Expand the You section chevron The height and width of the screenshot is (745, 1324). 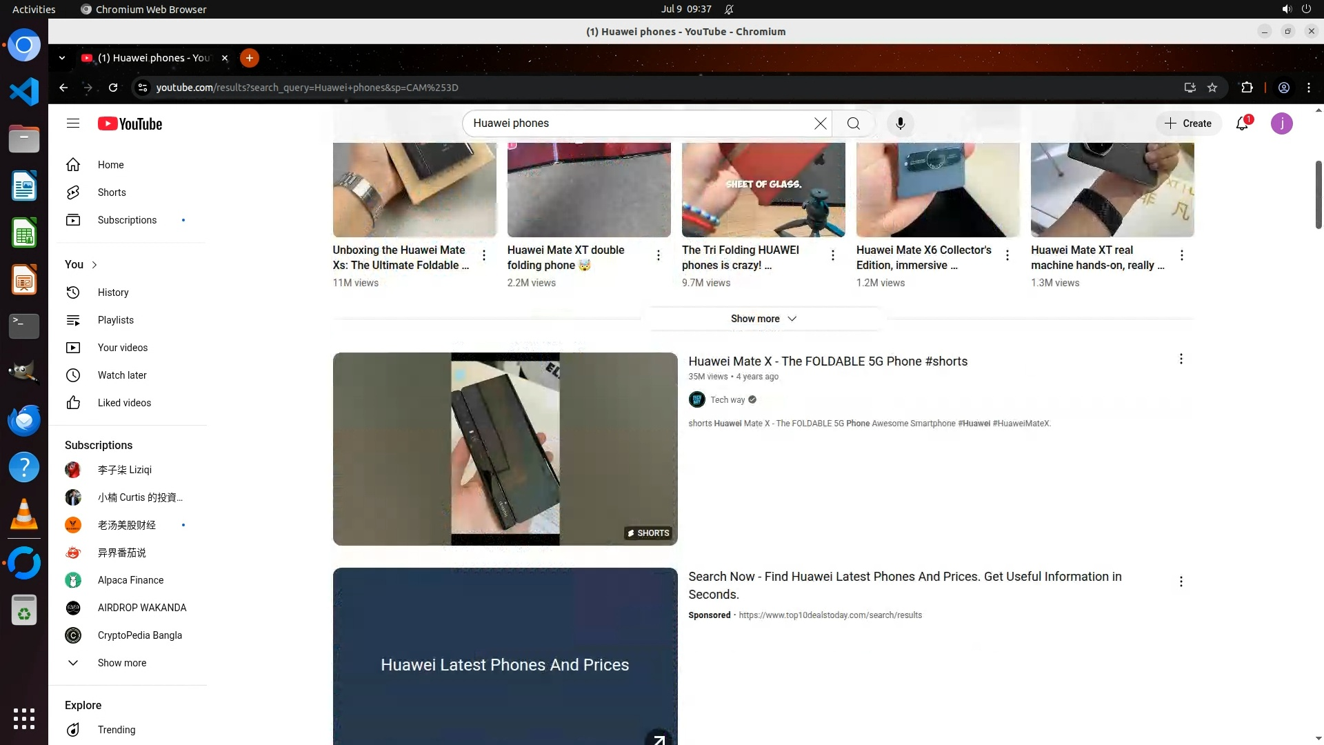pyautogui.click(x=94, y=265)
